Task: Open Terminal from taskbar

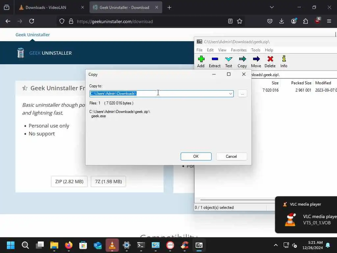Action: coord(141,245)
